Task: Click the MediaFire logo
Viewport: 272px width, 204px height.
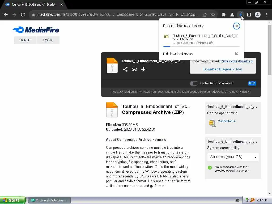Action: 36,30
